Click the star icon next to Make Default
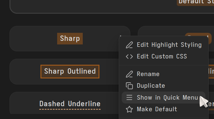The width and height of the screenshot is (214, 119). [x=129, y=109]
